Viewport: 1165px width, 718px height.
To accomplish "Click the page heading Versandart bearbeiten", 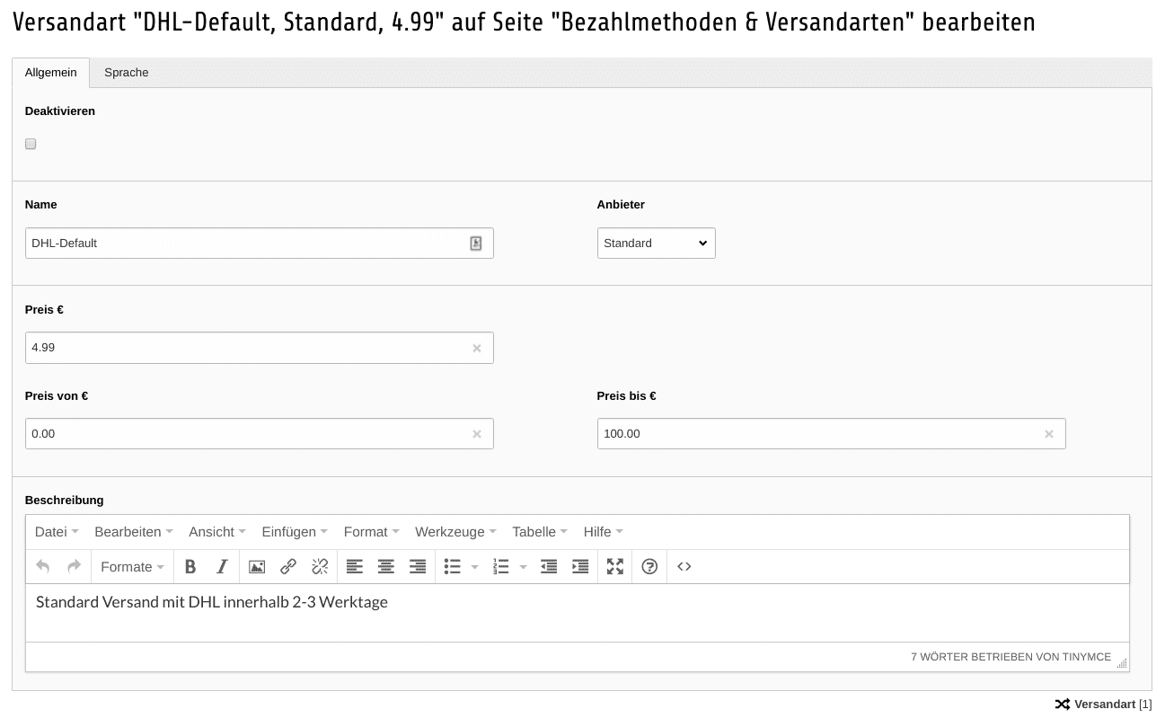I will [x=524, y=22].
